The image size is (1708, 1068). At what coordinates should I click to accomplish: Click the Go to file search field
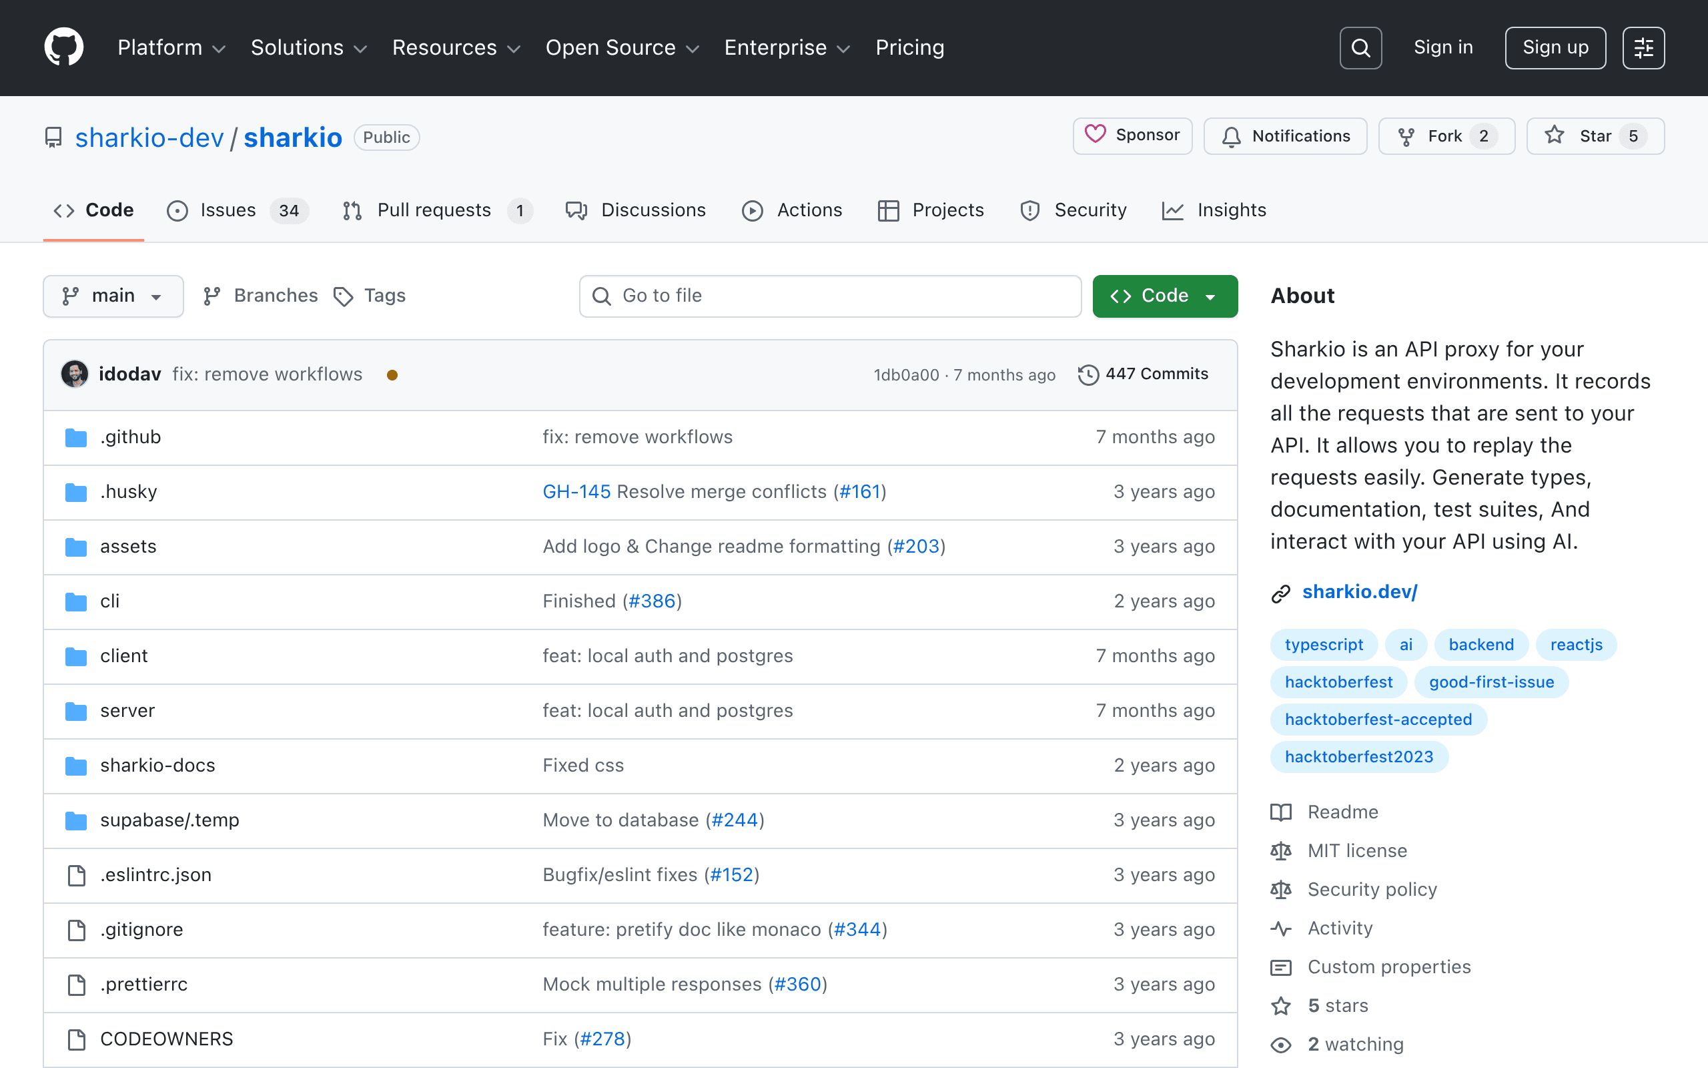[x=830, y=296]
